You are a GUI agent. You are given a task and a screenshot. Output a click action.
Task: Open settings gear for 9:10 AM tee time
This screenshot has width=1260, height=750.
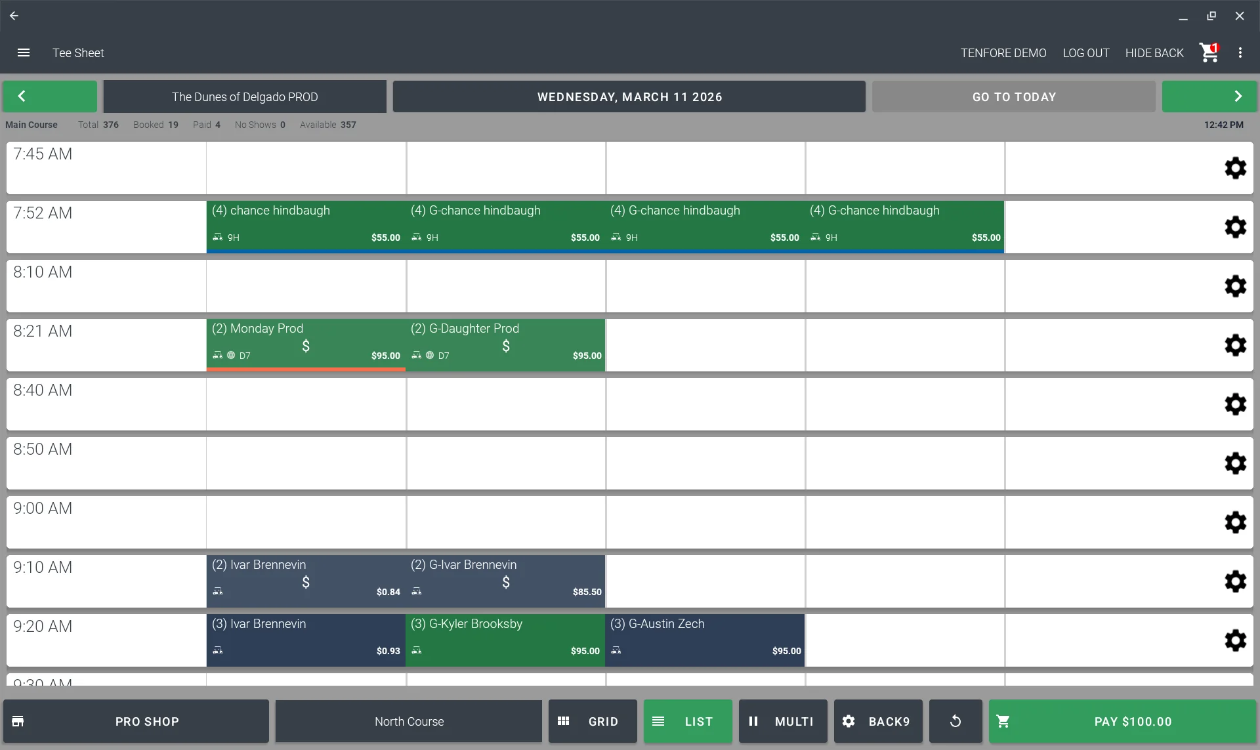1235,581
